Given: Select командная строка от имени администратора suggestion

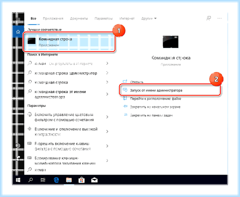Looking at the screenshot, I should [x=60, y=94].
